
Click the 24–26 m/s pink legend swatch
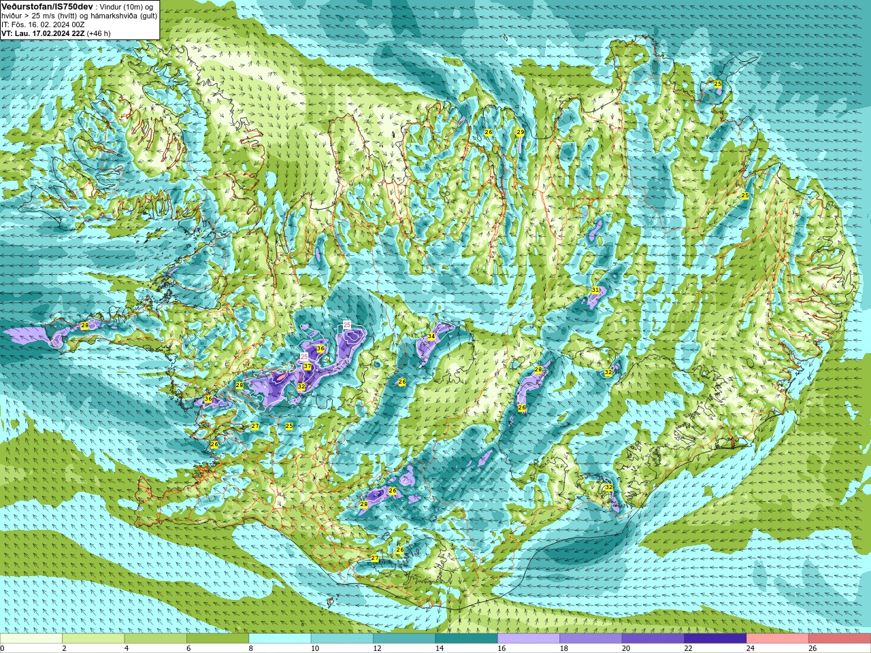778,639
